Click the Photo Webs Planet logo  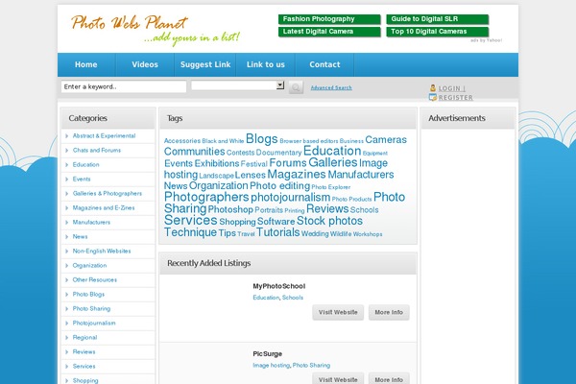coord(155,30)
